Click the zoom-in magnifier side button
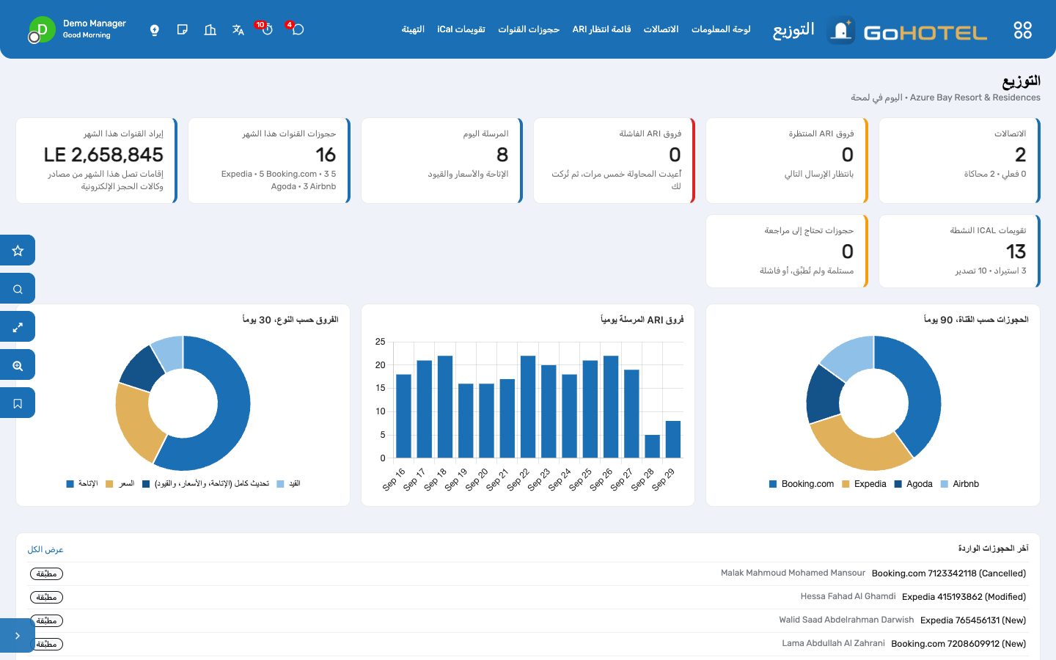 pos(18,364)
